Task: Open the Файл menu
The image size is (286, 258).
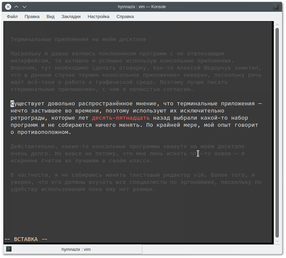Action: click(12, 17)
